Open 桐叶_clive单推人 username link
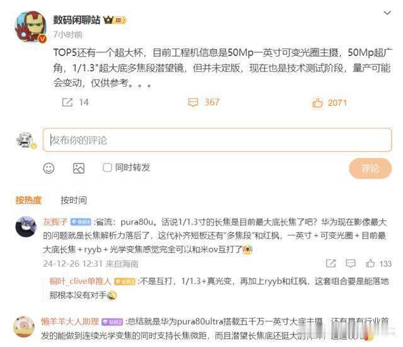Image resolution: width=403 pixels, height=347 pixels. tap(80, 282)
